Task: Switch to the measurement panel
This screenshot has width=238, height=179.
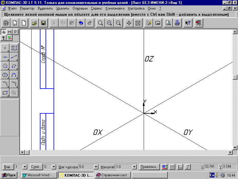Action: (10, 38)
